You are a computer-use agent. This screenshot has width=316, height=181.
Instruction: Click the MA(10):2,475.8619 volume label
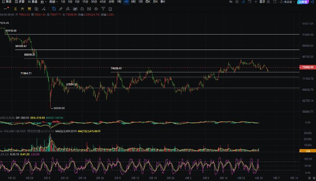pyautogui.click(x=89, y=131)
